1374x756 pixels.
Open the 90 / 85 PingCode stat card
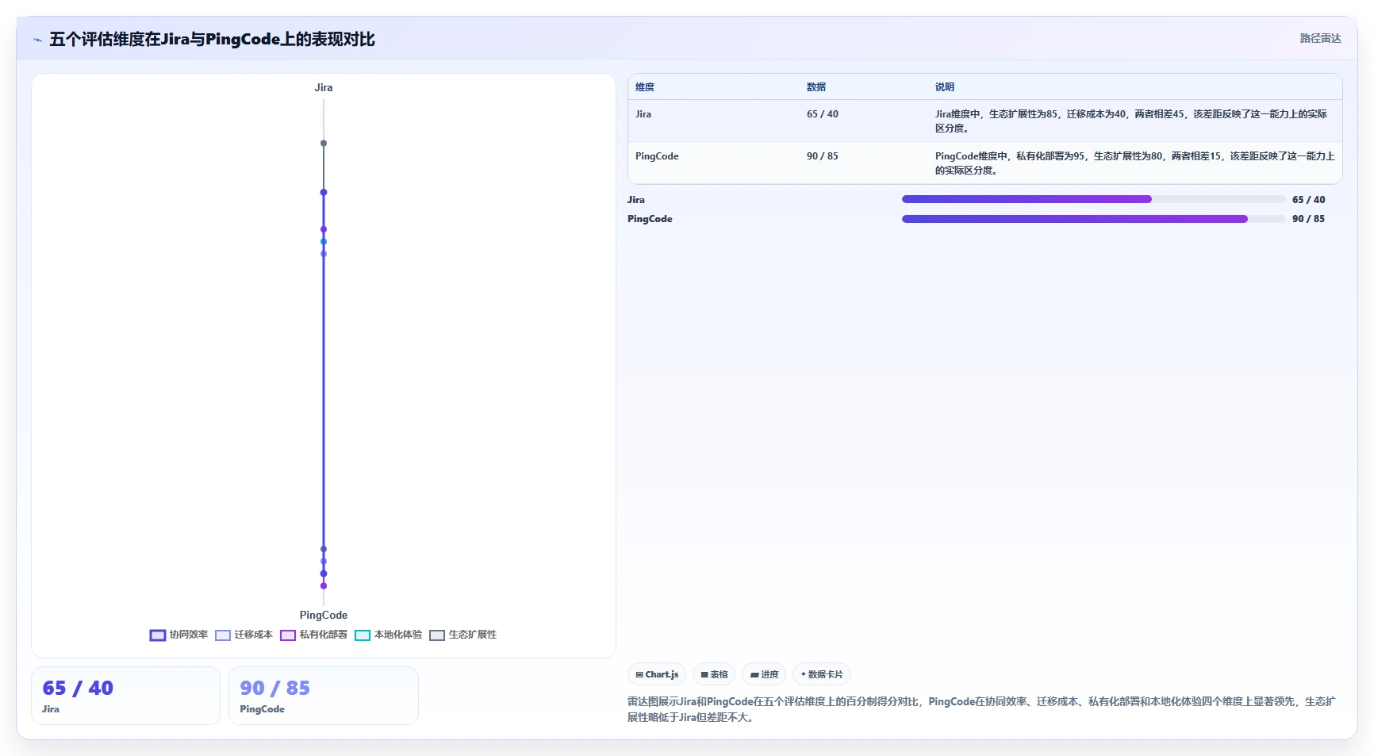click(324, 696)
